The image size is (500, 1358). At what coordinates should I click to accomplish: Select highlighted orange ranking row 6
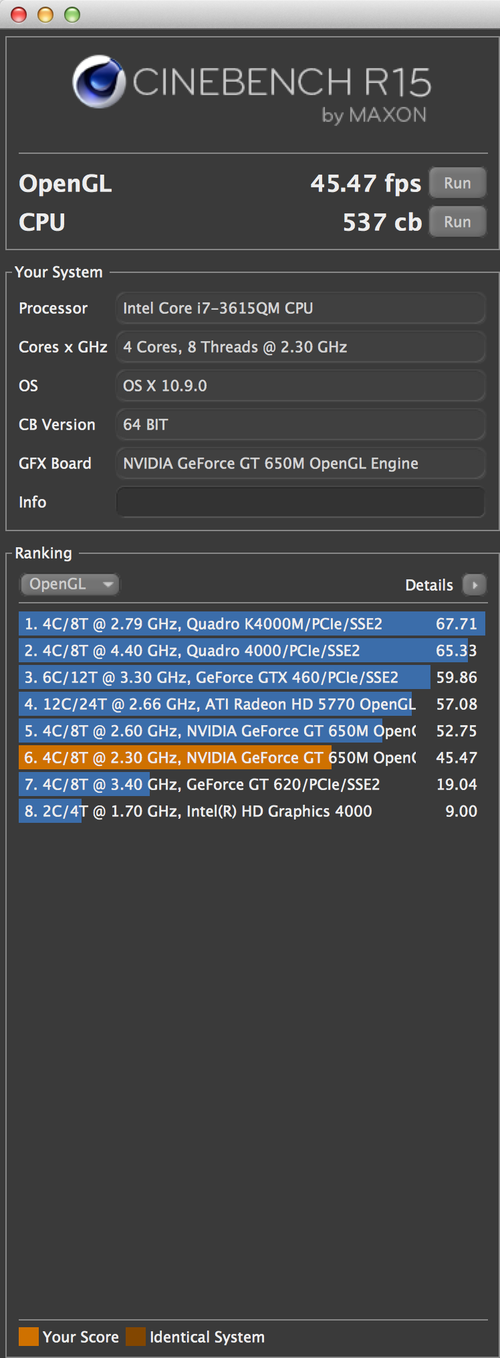click(x=252, y=757)
